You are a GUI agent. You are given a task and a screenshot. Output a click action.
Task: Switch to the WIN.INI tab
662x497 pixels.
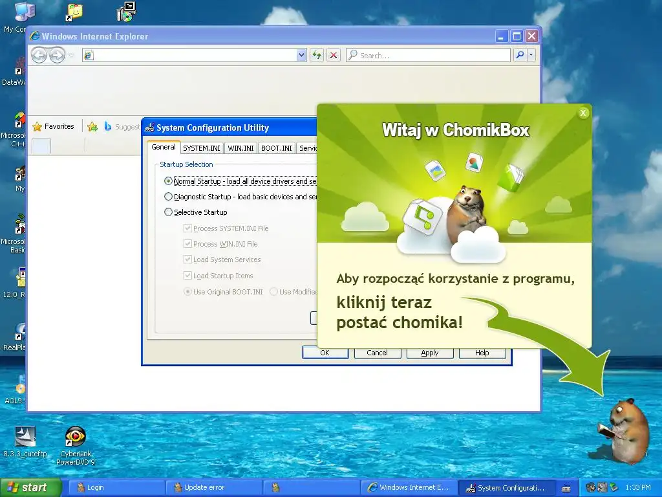pyautogui.click(x=240, y=148)
